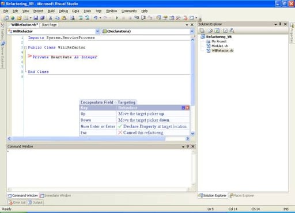This screenshot has width=295, height=213.
Task: Click the editor horizontal scrollbar right arrow
Action: point(188,138)
